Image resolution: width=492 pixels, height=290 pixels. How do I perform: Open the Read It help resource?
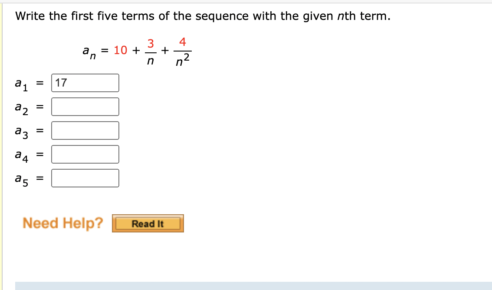pos(148,224)
